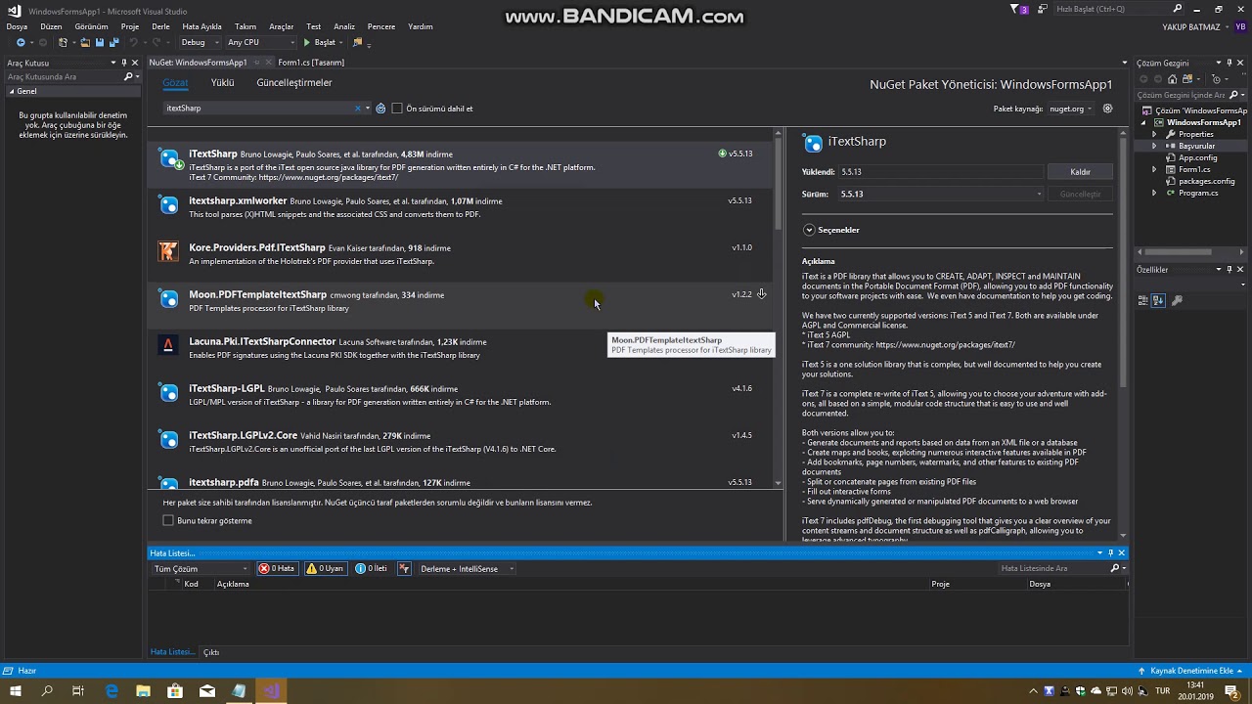Image resolution: width=1252 pixels, height=704 pixels.
Task: Click the Hata Listesinde Ara search field
Action: coord(1054,568)
